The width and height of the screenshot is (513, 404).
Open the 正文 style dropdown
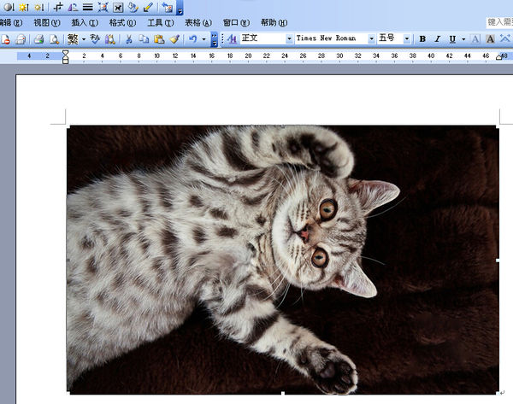pyautogui.click(x=288, y=39)
